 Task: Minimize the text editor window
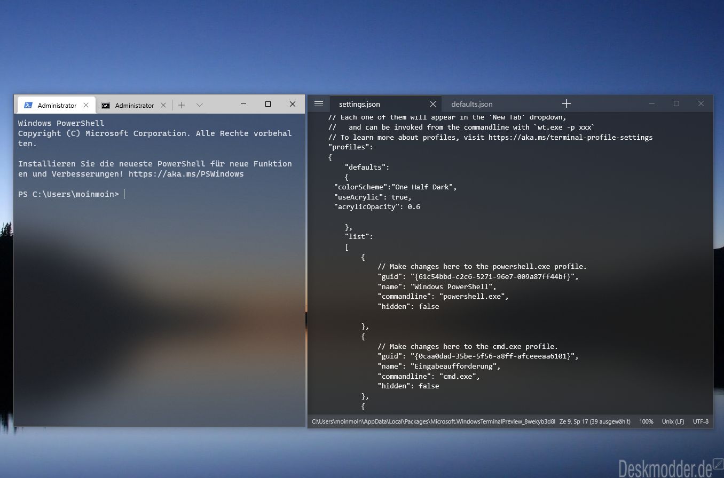(652, 103)
